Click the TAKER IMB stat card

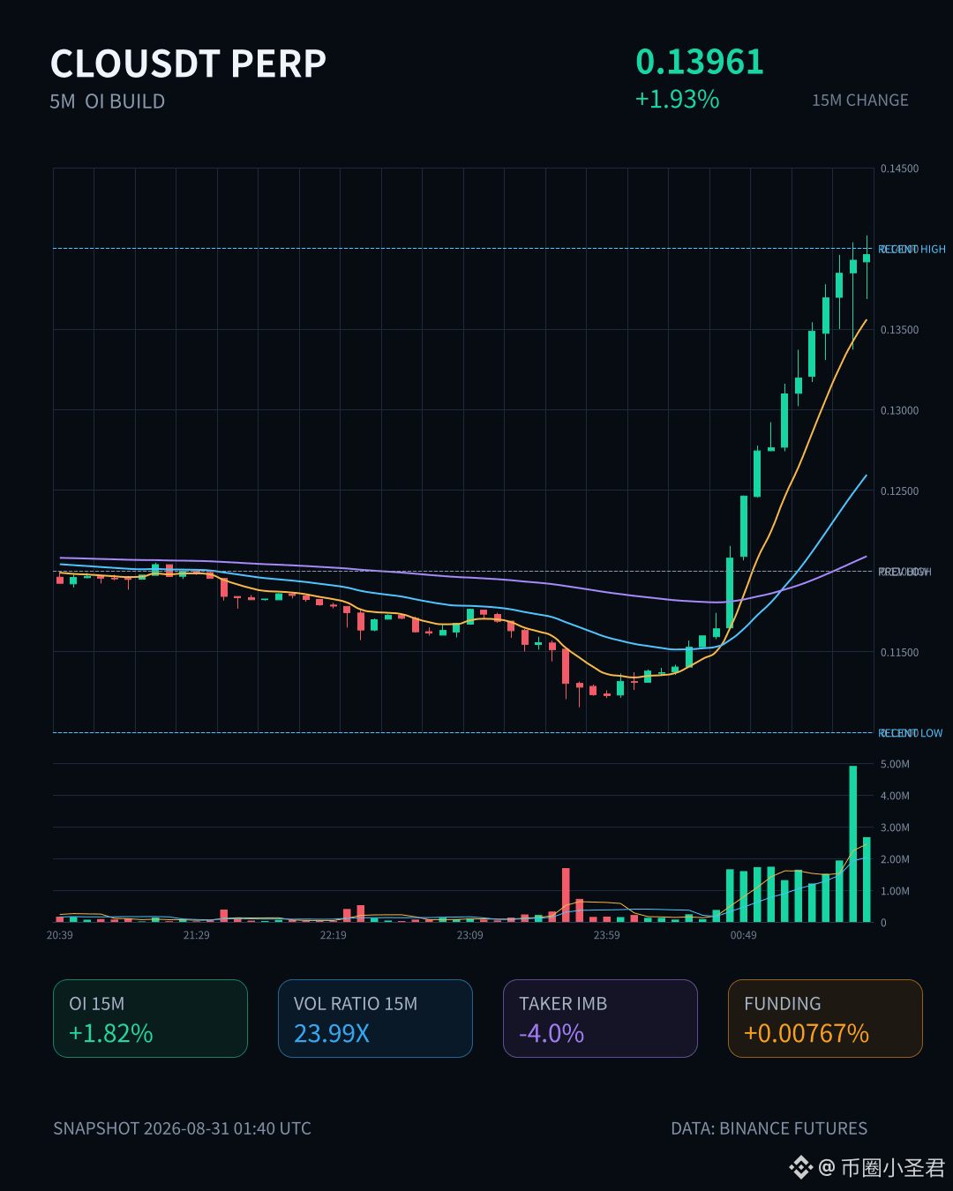pos(600,1018)
